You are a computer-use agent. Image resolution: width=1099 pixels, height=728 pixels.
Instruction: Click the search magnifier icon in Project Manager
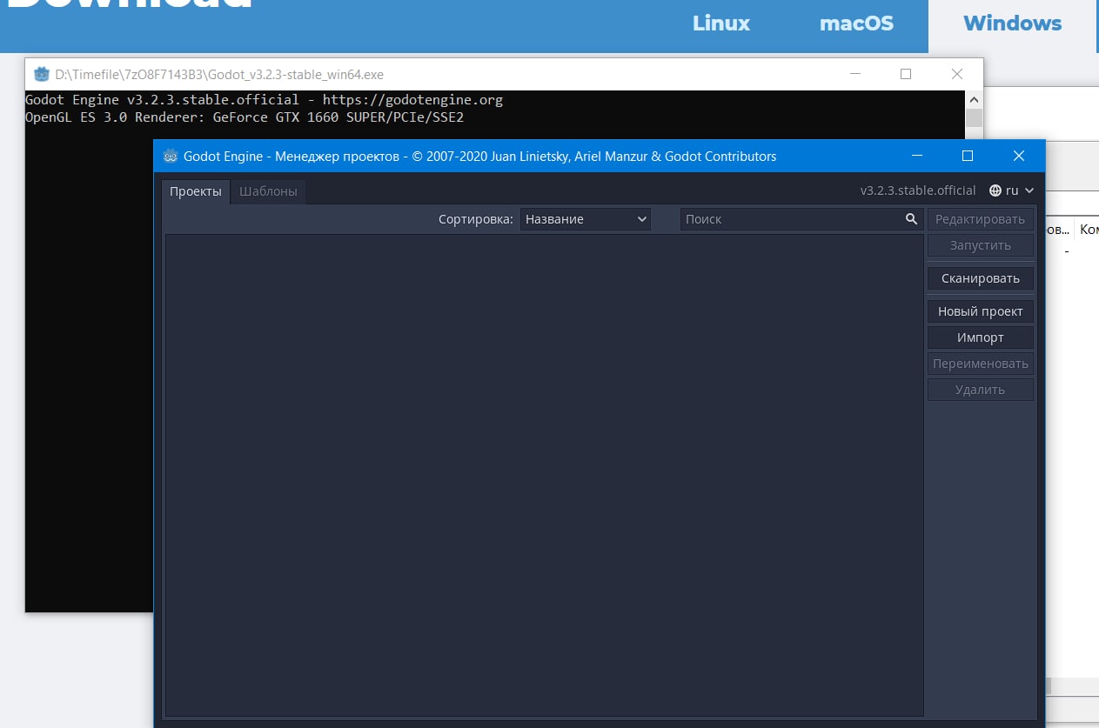pos(911,219)
